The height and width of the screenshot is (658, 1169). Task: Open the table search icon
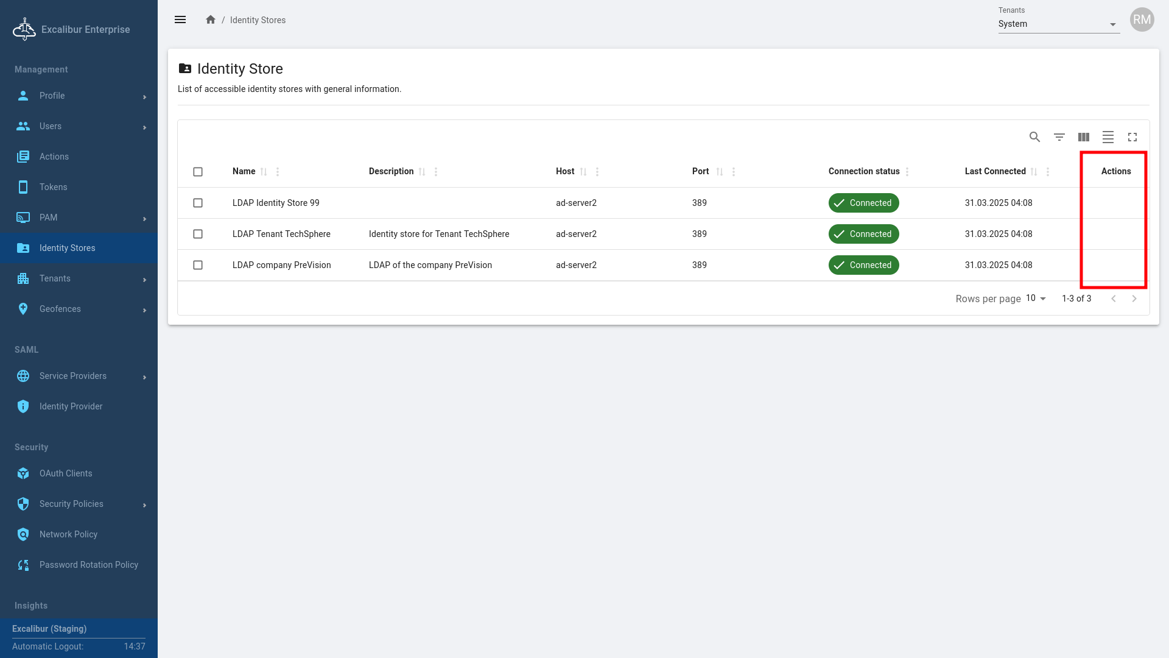1034,137
